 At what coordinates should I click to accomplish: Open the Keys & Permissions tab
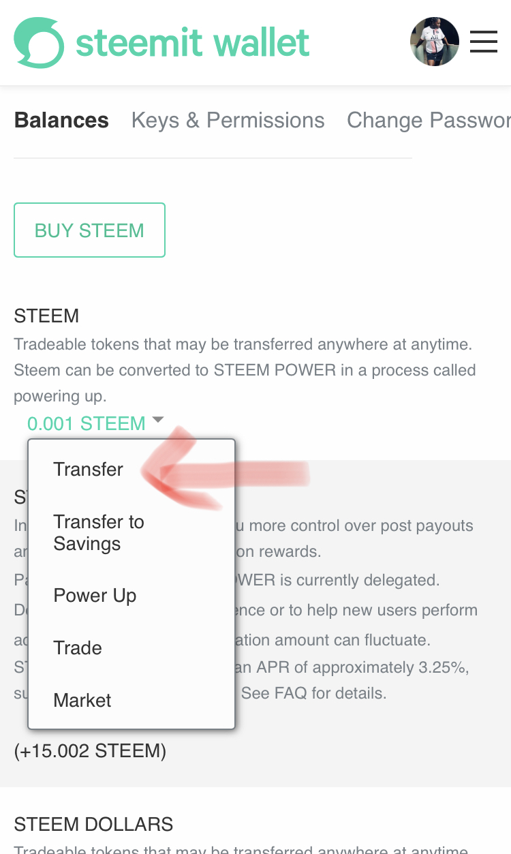[x=228, y=121]
